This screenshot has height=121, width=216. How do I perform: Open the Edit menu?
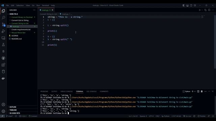(12, 5)
